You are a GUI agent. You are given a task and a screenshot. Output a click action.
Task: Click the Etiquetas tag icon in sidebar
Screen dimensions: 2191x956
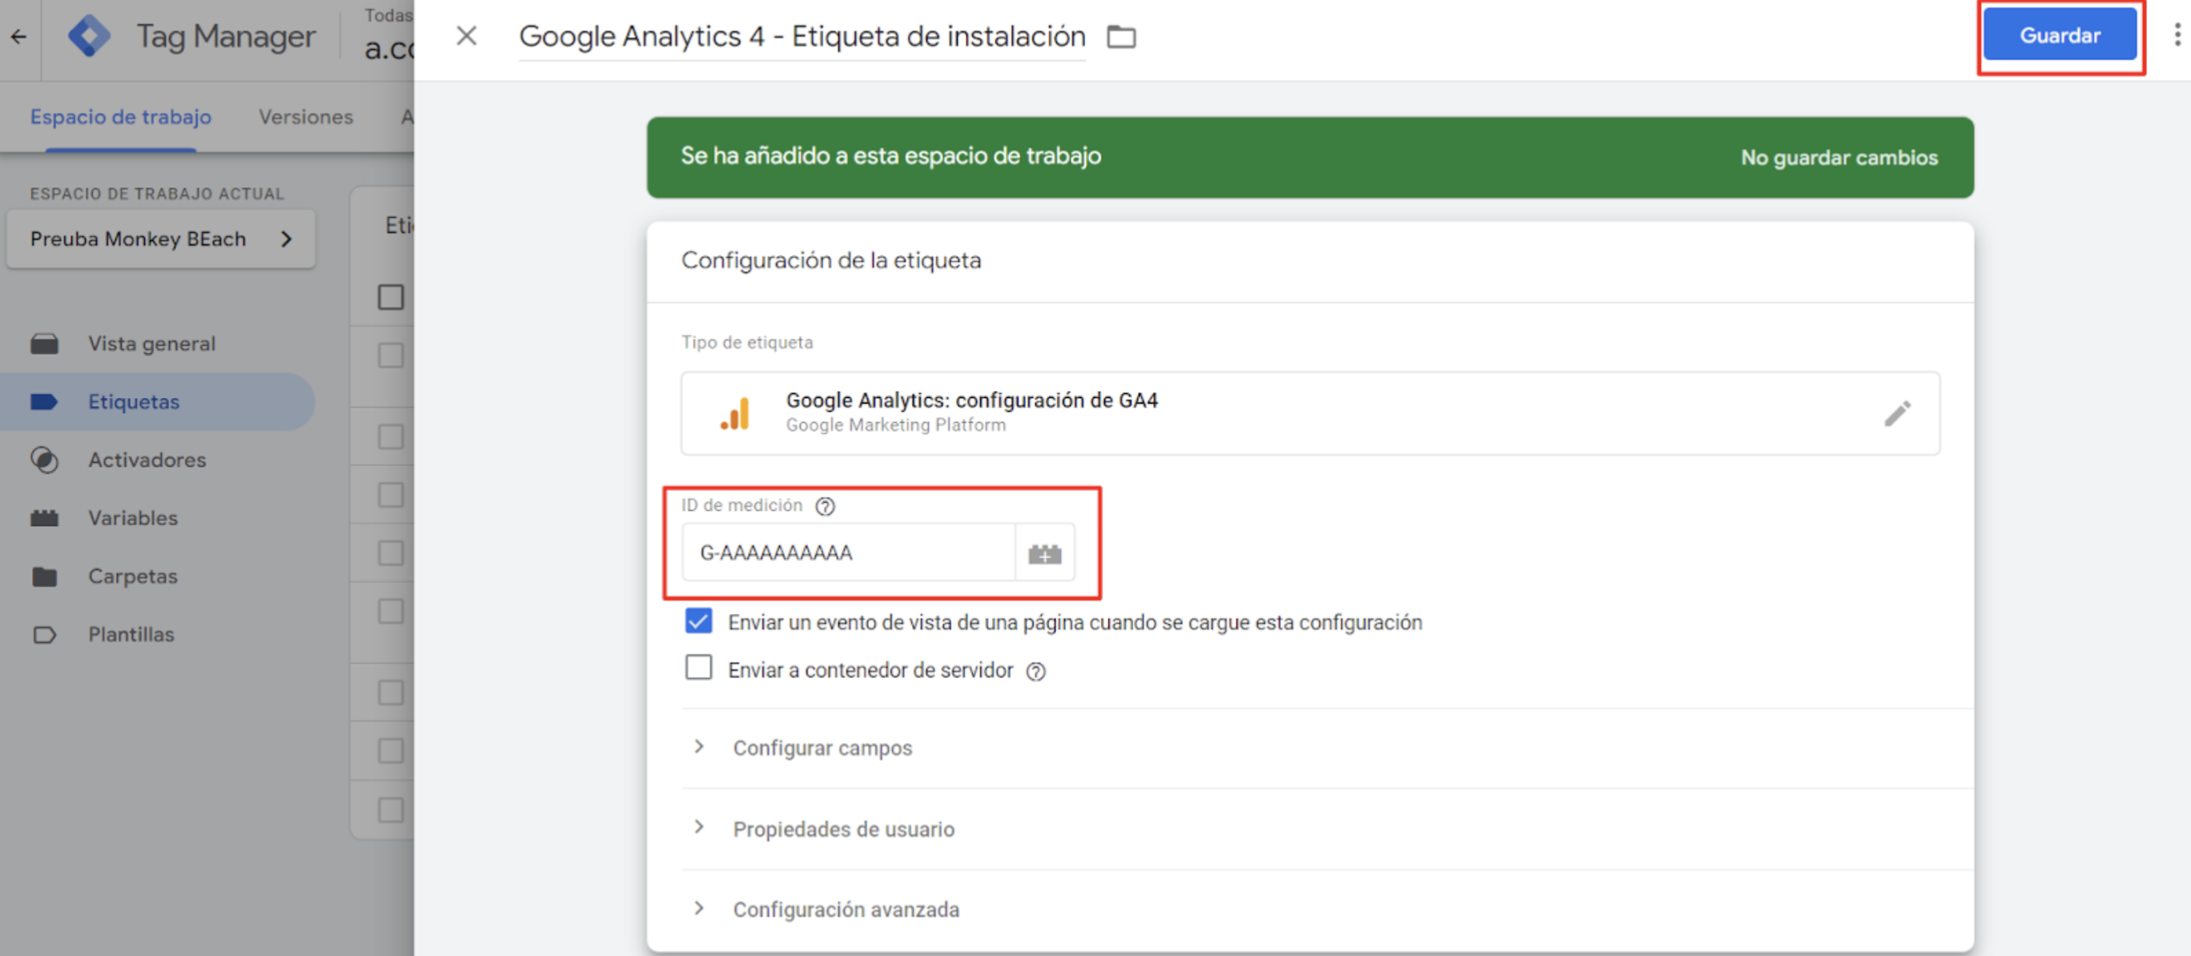(x=44, y=402)
